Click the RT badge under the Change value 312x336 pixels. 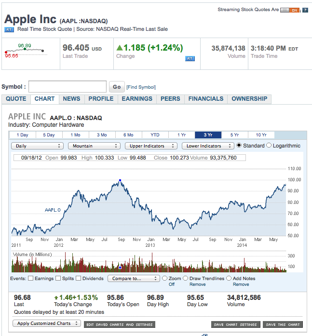[190, 58]
